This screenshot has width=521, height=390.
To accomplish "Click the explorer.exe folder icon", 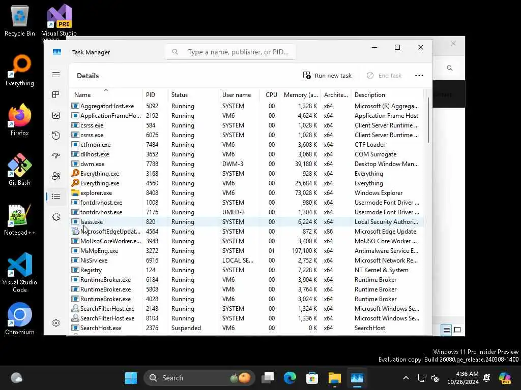I will (75, 192).
